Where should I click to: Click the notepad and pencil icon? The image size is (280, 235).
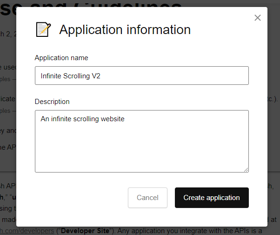pos(43,29)
